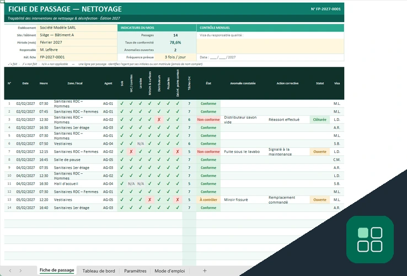Click the next sheet navigation arrow
Image resolution: width=407 pixels, height=276 pixels.
20,271
